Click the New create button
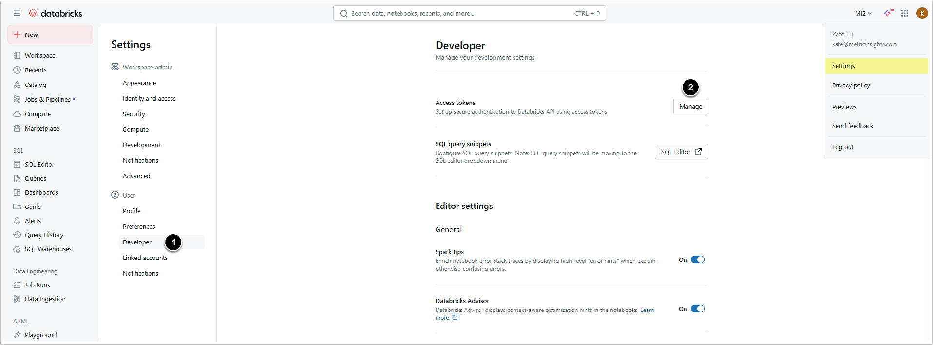Viewport: 933px width, 345px height. tap(50, 34)
